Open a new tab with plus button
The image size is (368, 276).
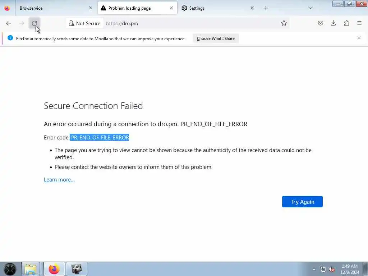coord(266,8)
